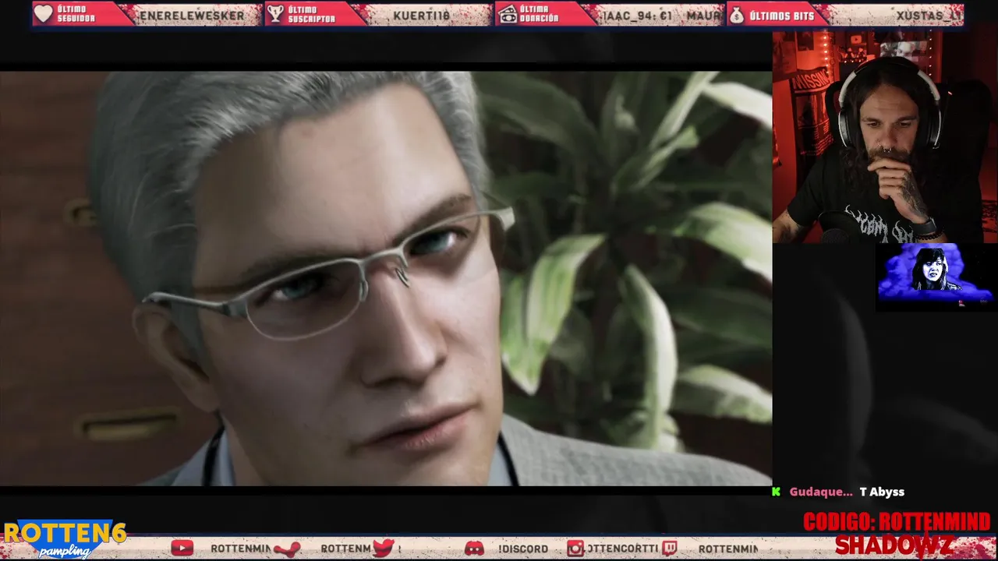
Task: Click the Última Donación label
Action: point(540,14)
